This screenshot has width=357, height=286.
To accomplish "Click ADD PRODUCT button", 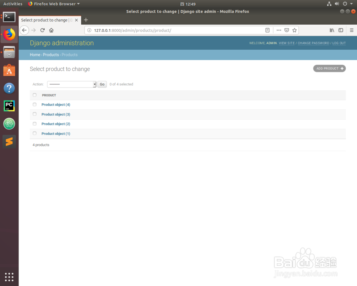I will pos(330,68).
